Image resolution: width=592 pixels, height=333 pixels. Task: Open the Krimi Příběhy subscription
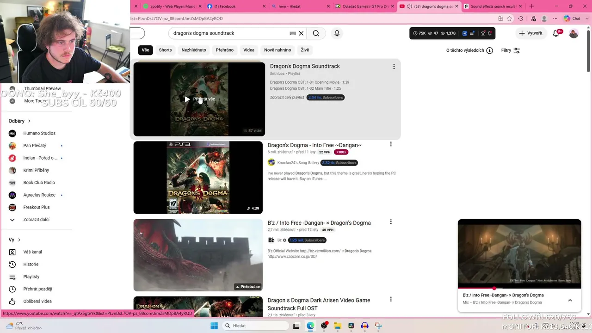pyautogui.click(x=36, y=170)
